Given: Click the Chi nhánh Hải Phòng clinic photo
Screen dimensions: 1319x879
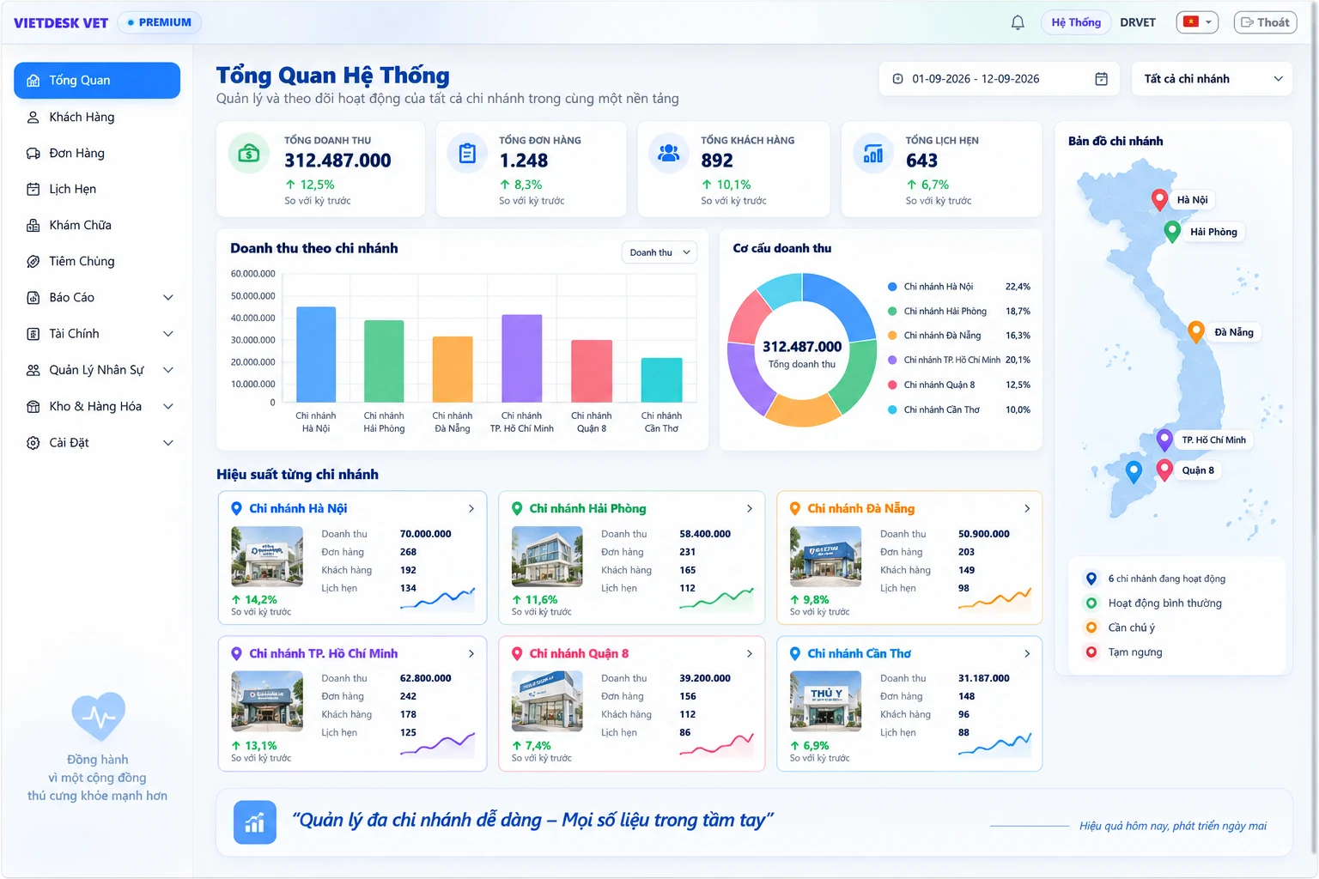Looking at the screenshot, I should point(547,557).
